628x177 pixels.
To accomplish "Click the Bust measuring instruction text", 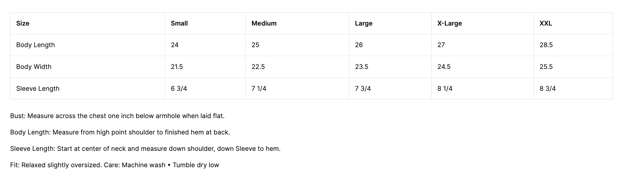I will (x=117, y=116).
